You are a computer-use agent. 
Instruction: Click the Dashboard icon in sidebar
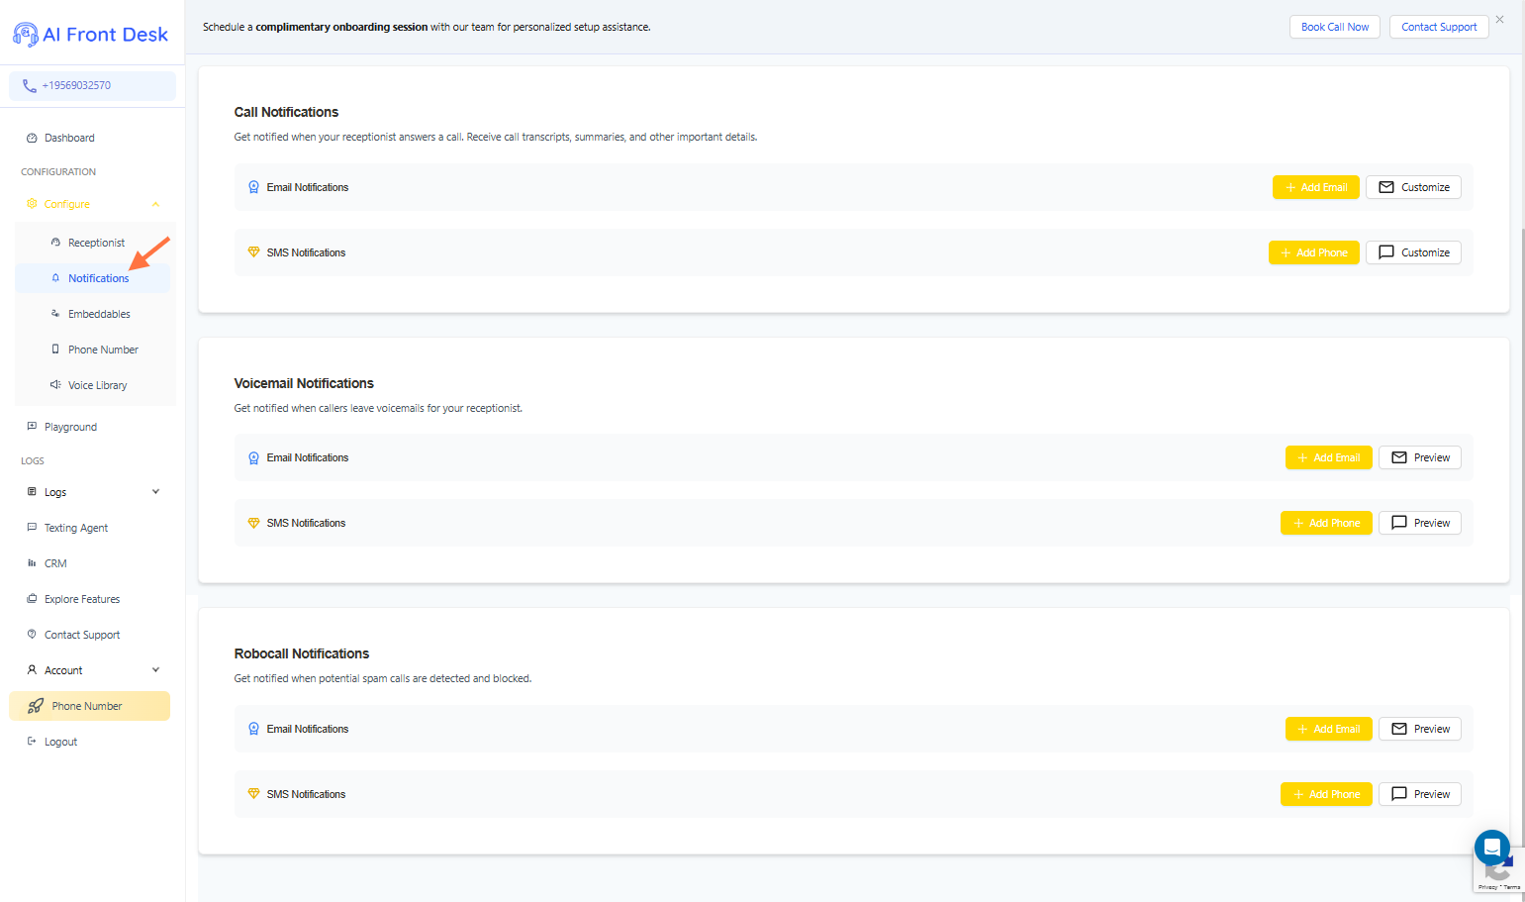coord(32,139)
